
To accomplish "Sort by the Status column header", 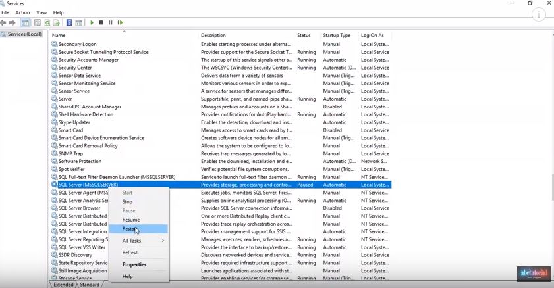I will pyautogui.click(x=308, y=36).
